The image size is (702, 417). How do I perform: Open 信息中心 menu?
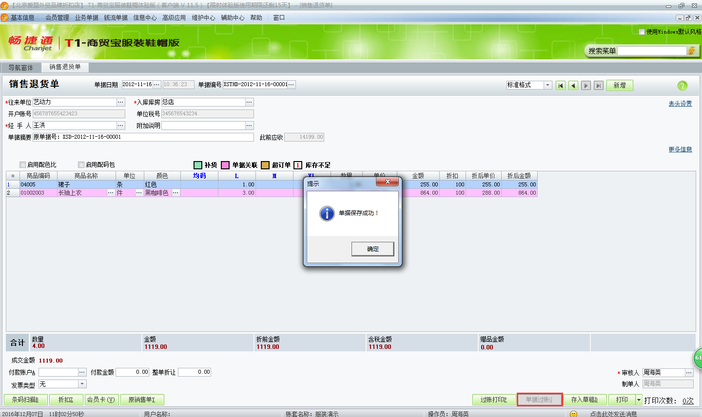pos(145,18)
